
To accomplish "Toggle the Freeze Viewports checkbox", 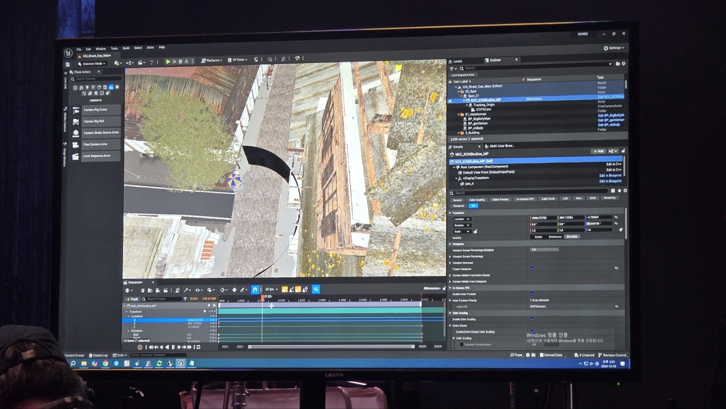I will click(532, 269).
